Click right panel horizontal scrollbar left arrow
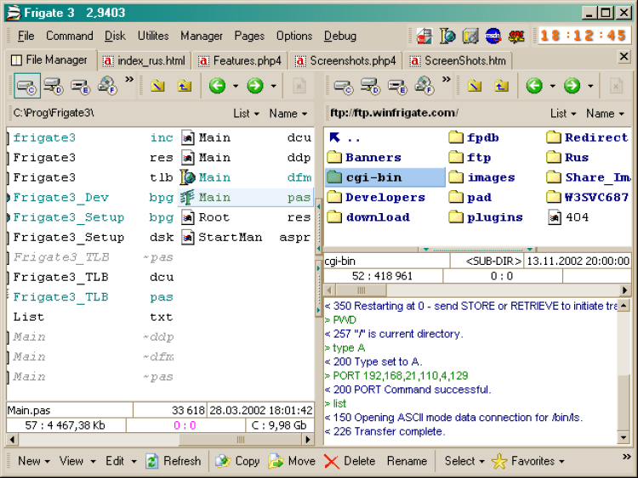 point(329,290)
